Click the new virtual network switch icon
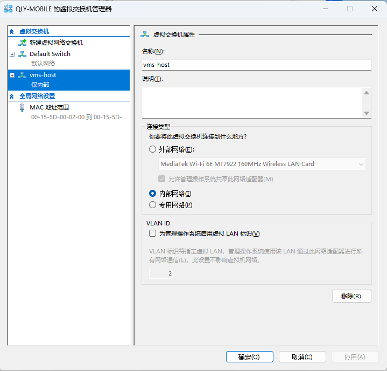This screenshot has height=371, width=387. click(x=22, y=43)
